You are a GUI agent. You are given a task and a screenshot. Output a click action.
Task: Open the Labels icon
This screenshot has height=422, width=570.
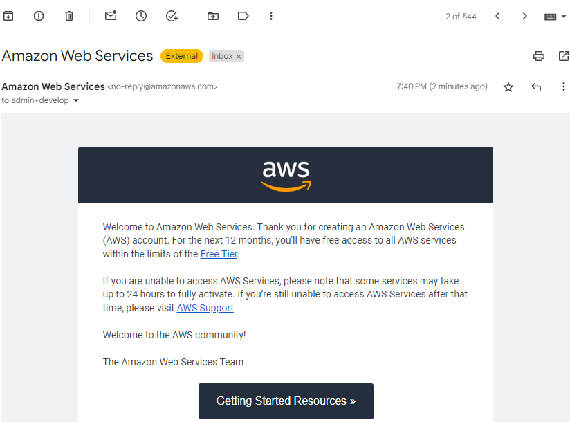[243, 16]
